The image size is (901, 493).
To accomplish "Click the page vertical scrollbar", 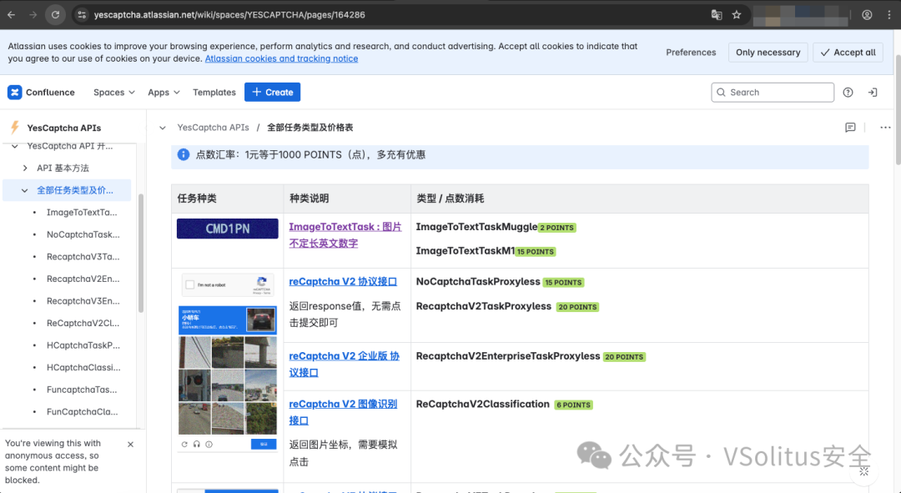I will (x=898, y=109).
